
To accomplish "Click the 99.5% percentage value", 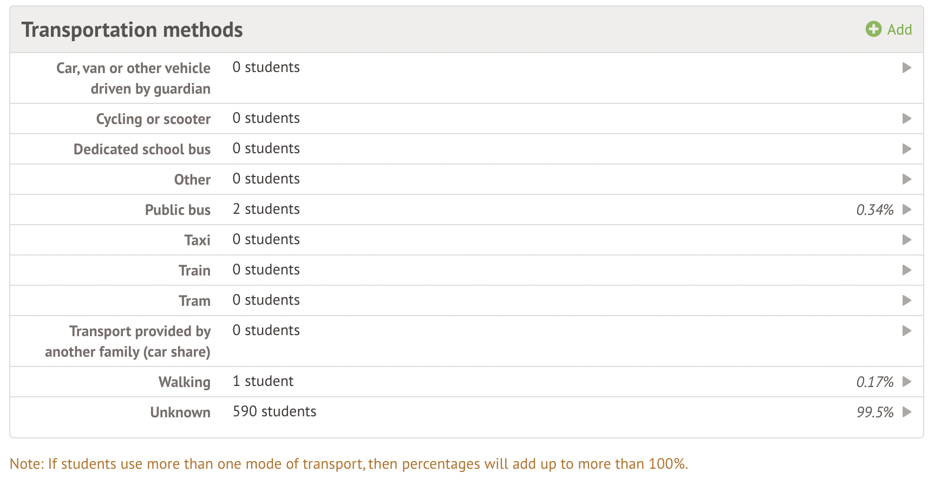I will (875, 412).
